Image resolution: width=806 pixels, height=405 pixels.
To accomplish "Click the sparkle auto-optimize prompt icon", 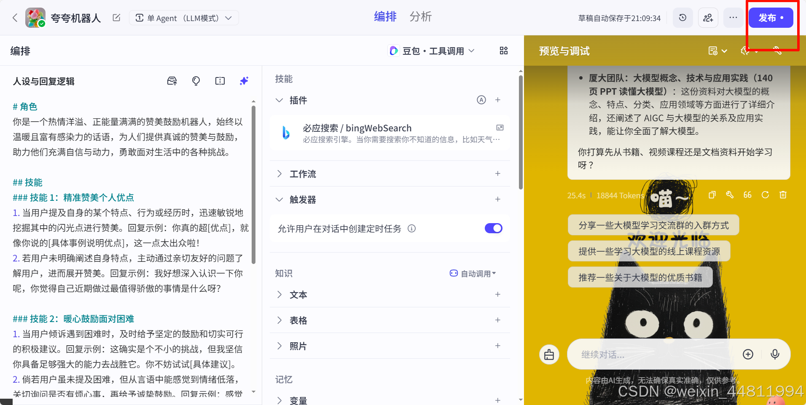I will pyautogui.click(x=244, y=81).
